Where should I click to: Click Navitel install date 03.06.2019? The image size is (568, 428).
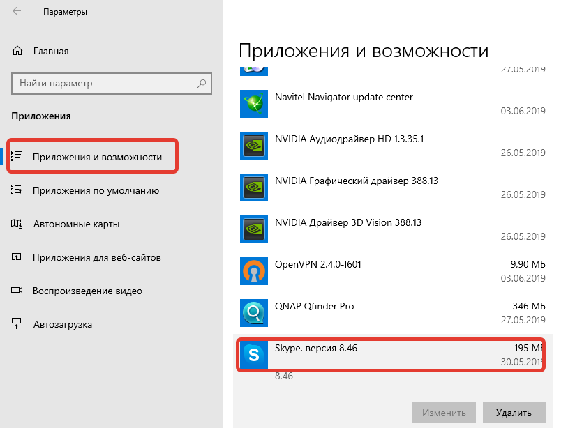[x=523, y=111]
